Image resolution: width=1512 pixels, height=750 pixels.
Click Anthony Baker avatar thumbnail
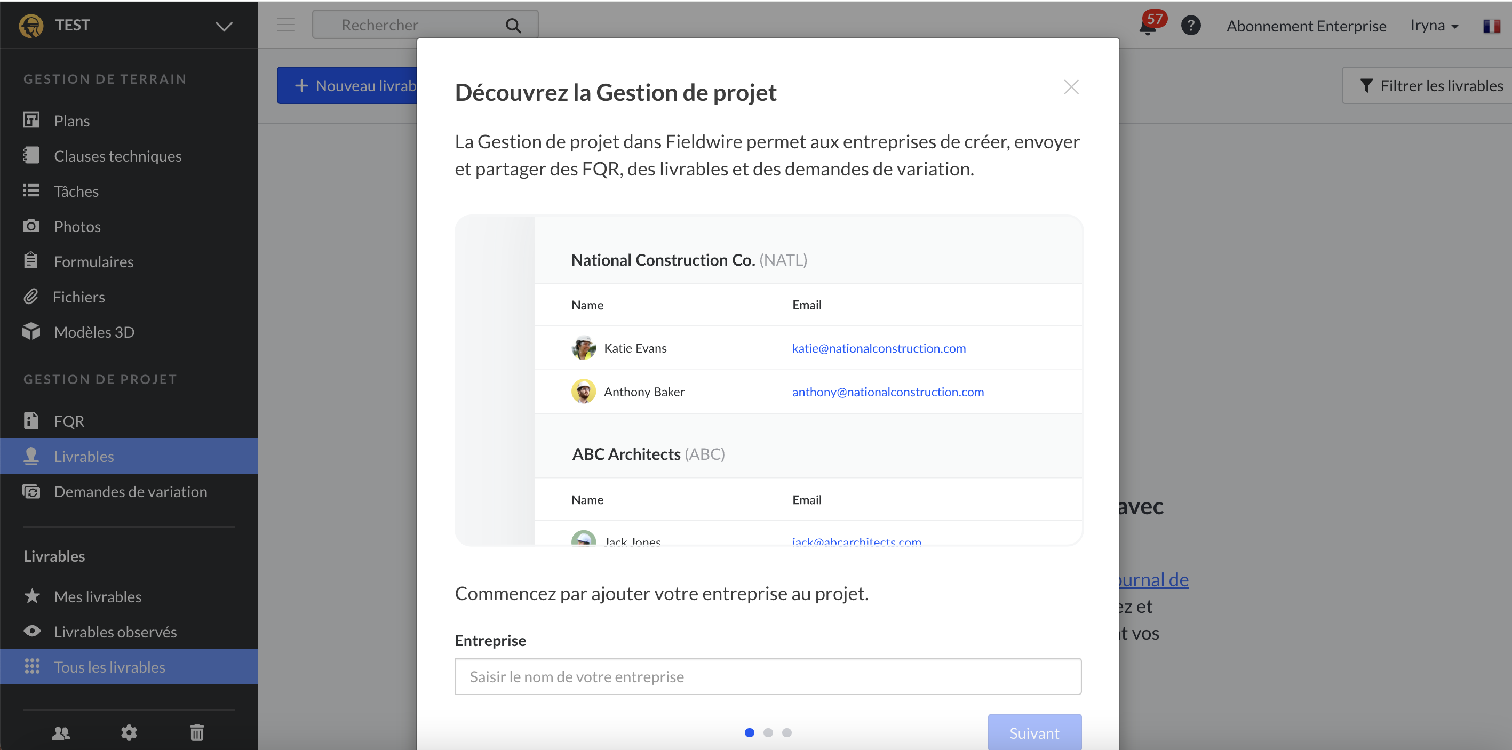(584, 392)
